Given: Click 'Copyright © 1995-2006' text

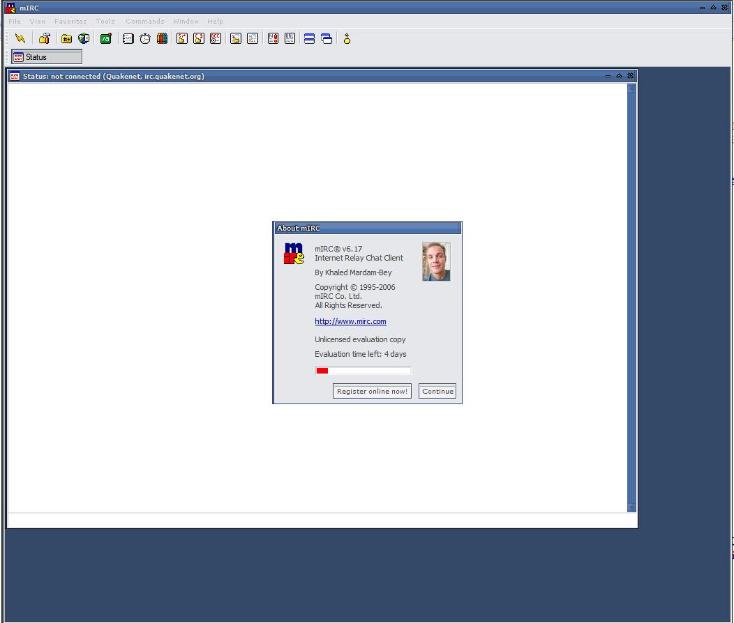Looking at the screenshot, I should [355, 287].
